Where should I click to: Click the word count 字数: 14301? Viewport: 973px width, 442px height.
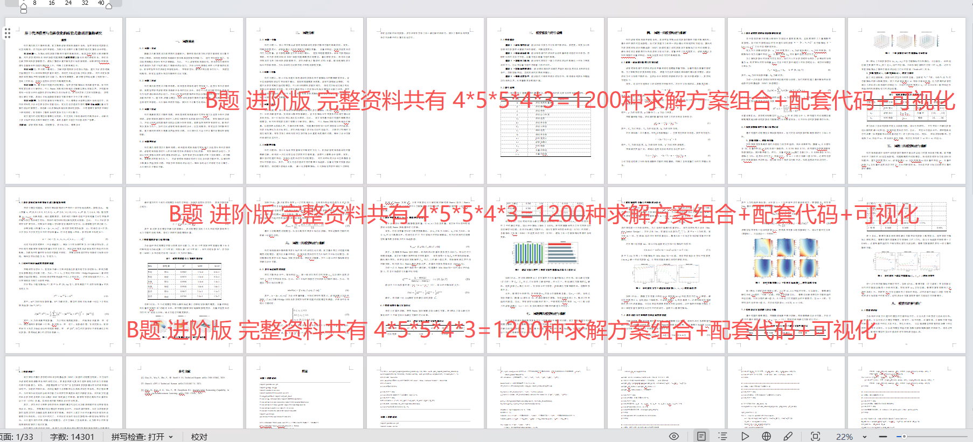coord(72,437)
